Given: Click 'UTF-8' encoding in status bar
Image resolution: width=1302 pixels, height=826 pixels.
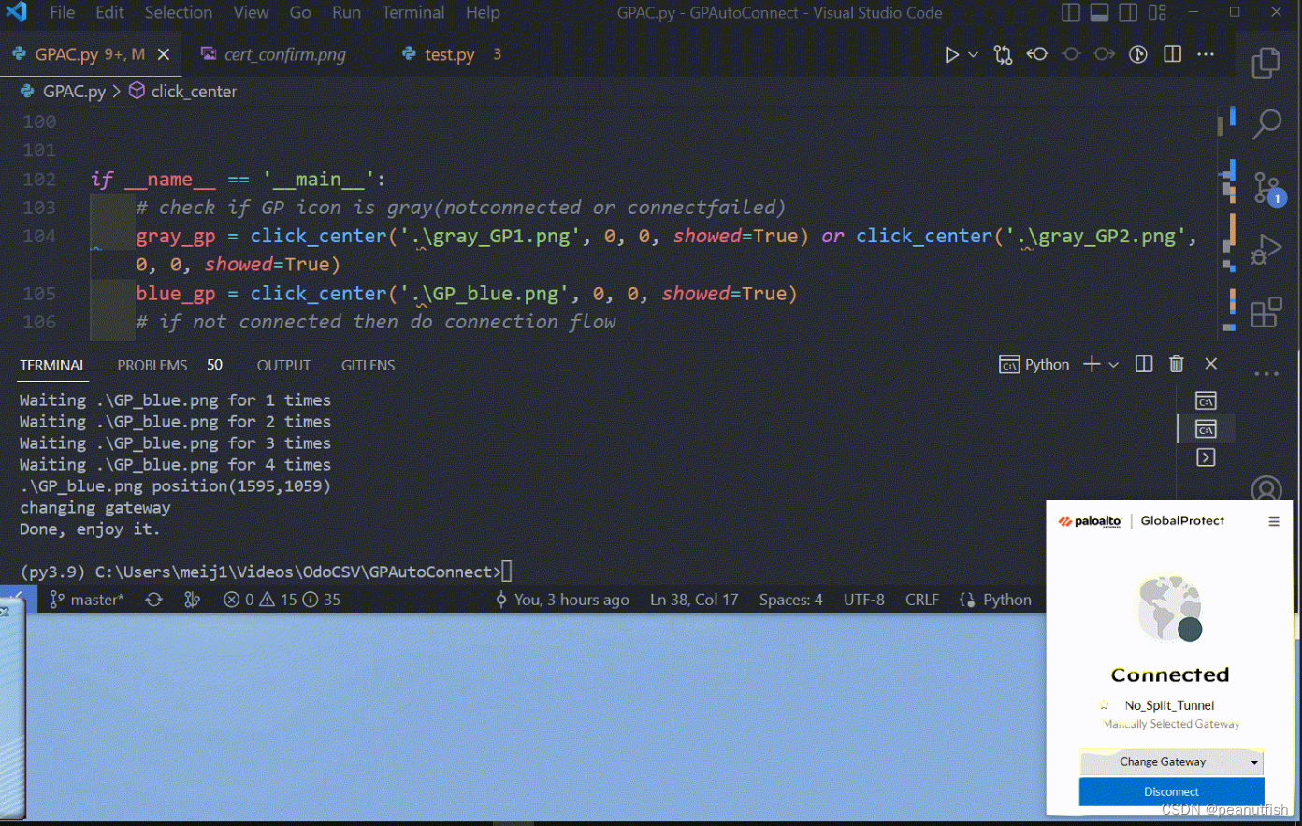Looking at the screenshot, I should point(863,600).
